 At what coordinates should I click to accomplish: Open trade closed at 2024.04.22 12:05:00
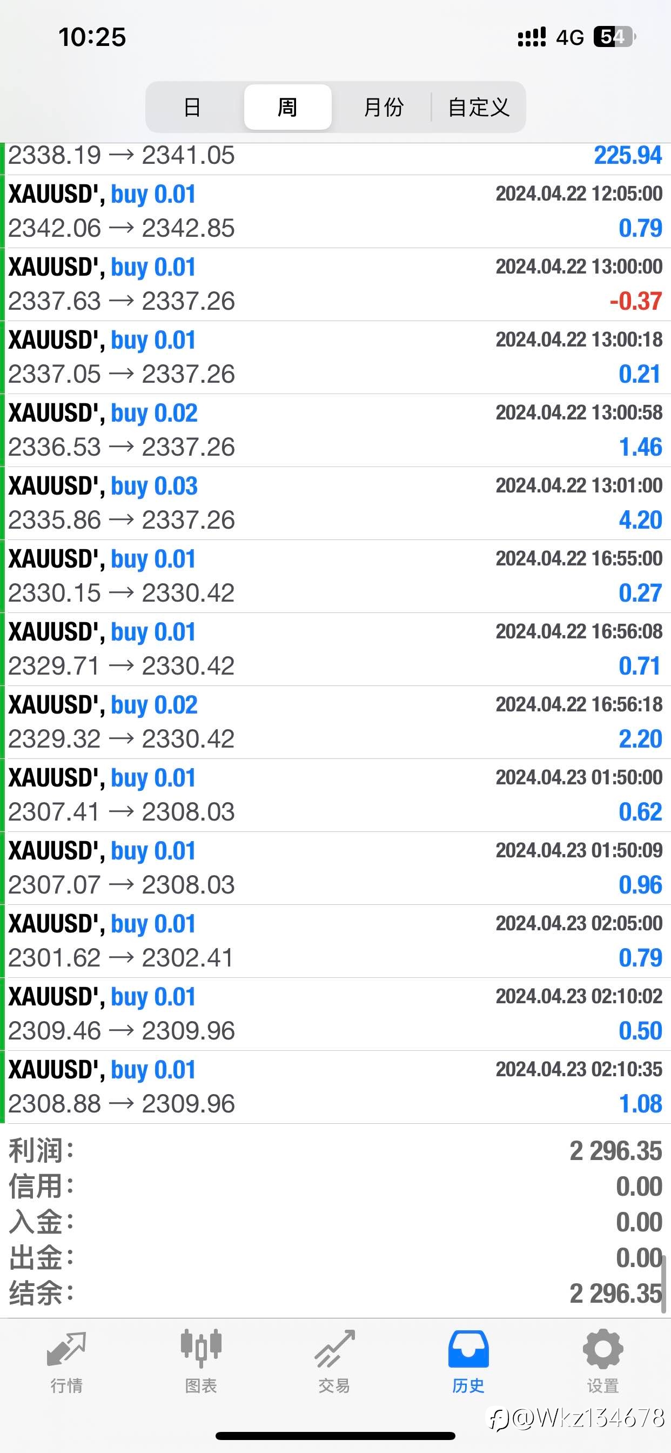click(x=335, y=211)
